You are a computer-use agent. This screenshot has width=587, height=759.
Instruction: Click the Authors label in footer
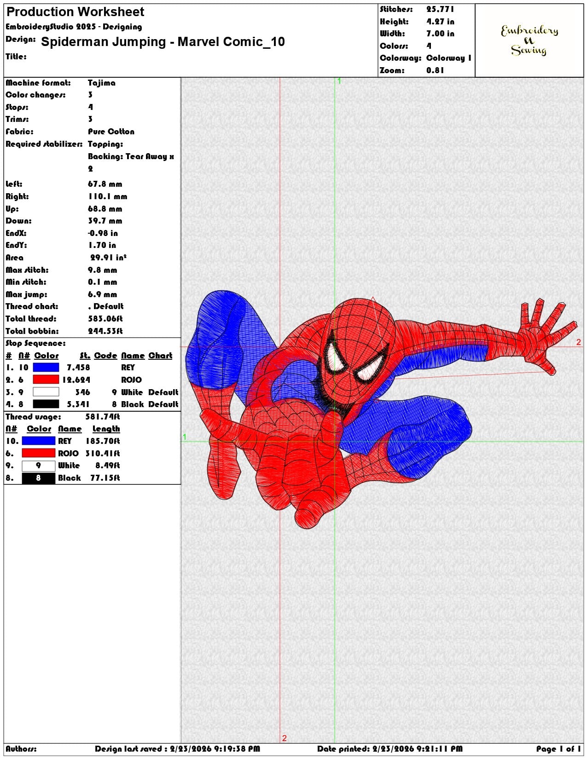click(21, 749)
